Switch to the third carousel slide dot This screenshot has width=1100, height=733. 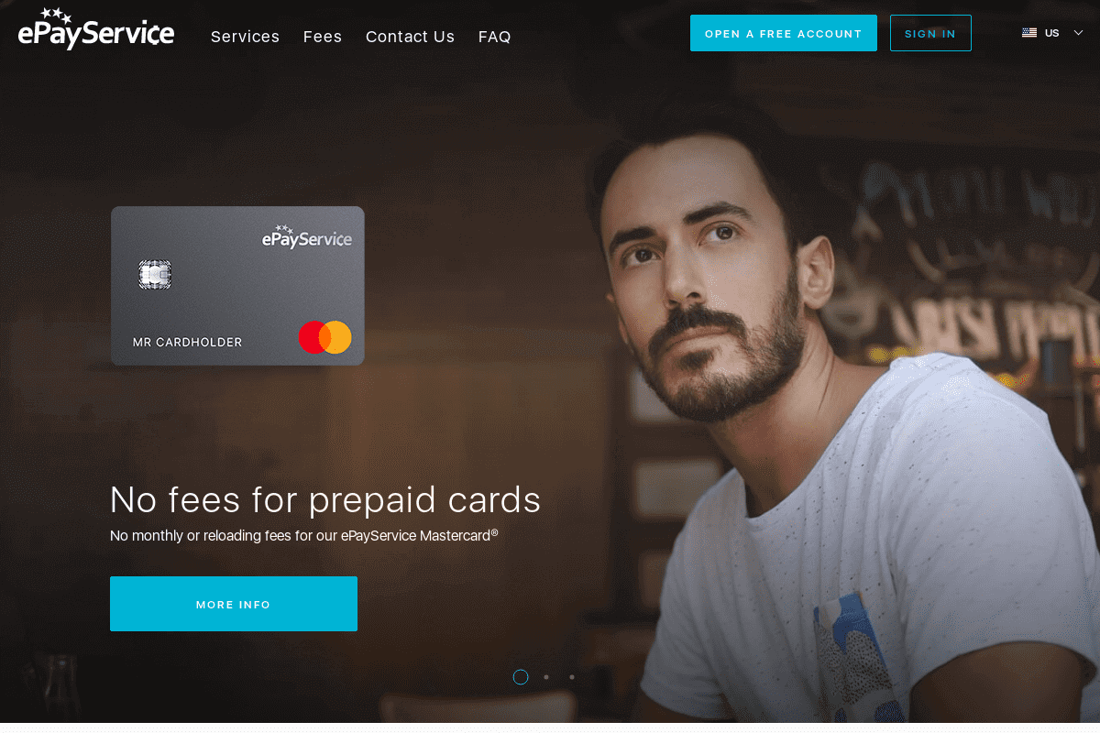(572, 677)
